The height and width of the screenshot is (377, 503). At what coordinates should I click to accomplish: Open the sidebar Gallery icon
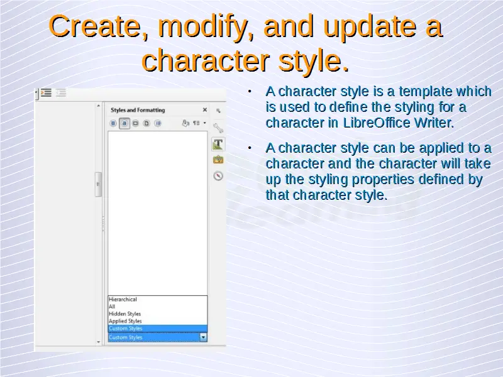click(x=218, y=160)
